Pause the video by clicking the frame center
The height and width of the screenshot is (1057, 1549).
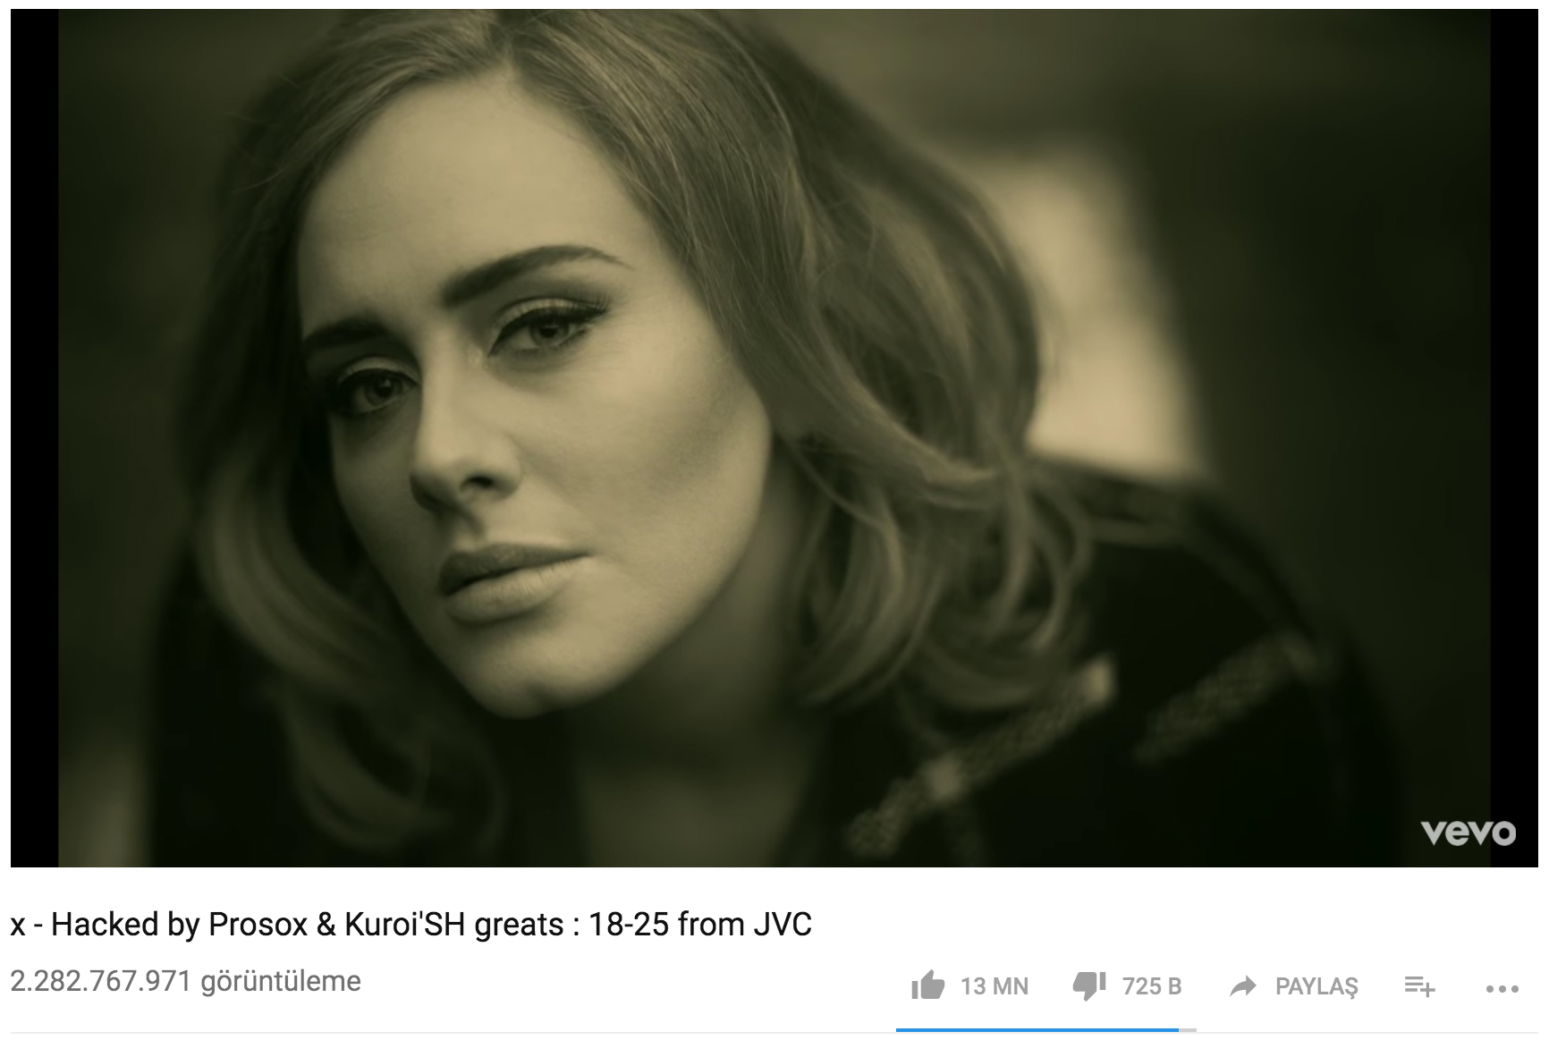[774, 438]
